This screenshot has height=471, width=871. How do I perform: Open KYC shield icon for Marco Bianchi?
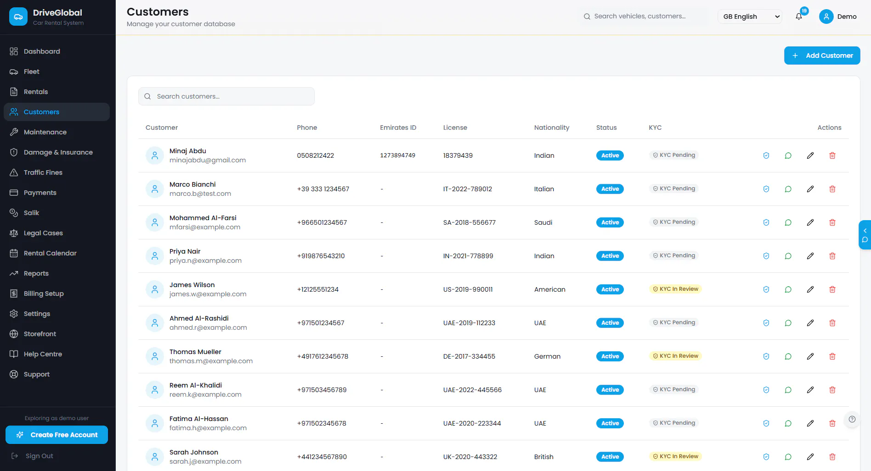click(766, 189)
